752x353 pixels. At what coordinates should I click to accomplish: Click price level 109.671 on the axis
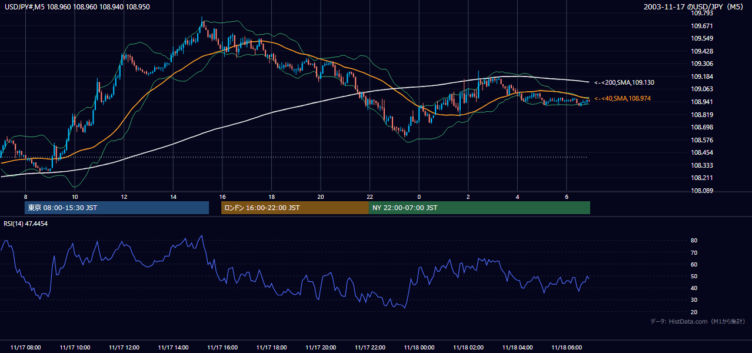pyautogui.click(x=702, y=26)
